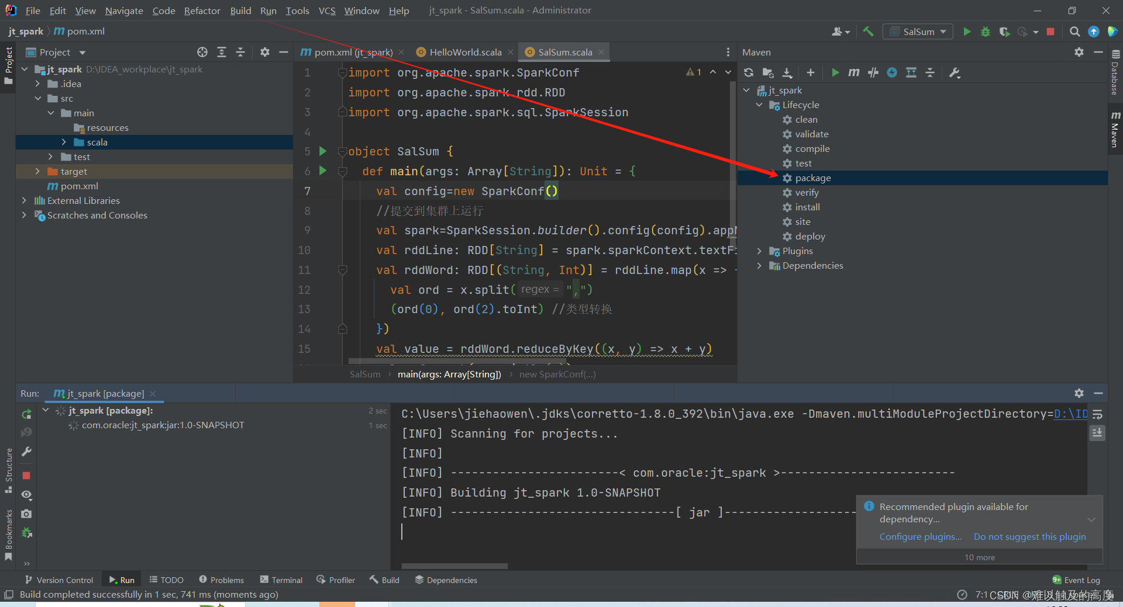1123x607 pixels.
Task: Open the Navigate menu
Action: tap(124, 11)
